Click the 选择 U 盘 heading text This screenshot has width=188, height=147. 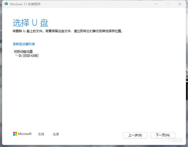30,23
